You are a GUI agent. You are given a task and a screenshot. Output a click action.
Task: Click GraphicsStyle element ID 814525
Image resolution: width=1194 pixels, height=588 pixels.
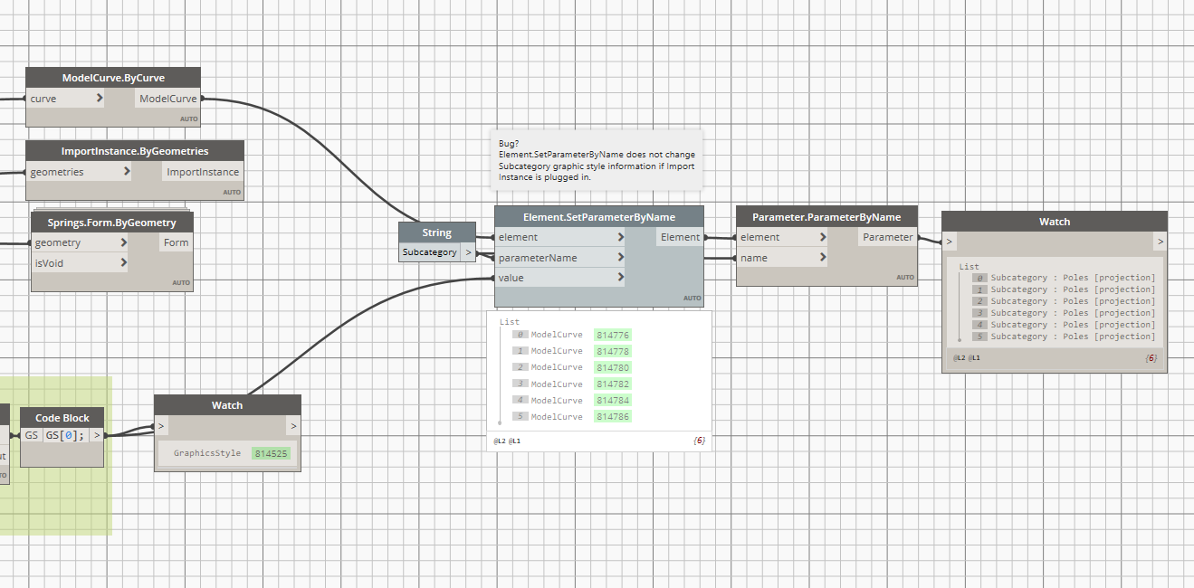pos(272,453)
